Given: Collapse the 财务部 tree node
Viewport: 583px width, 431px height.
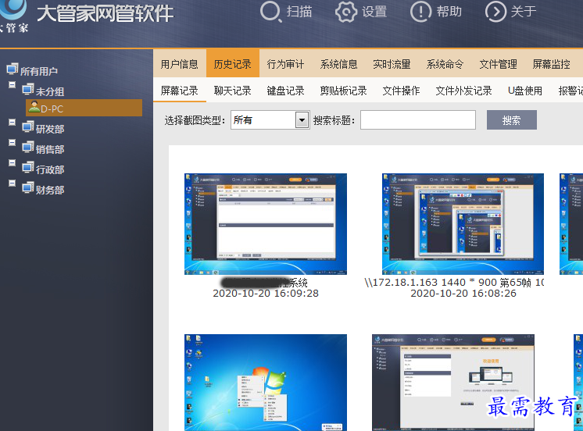Looking at the screenshot, I should click(x=13, y=183).
